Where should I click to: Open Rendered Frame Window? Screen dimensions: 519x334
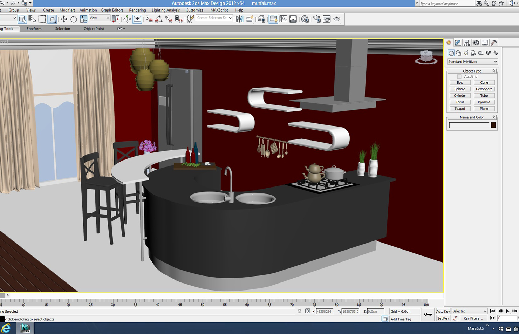coord(327,19)
